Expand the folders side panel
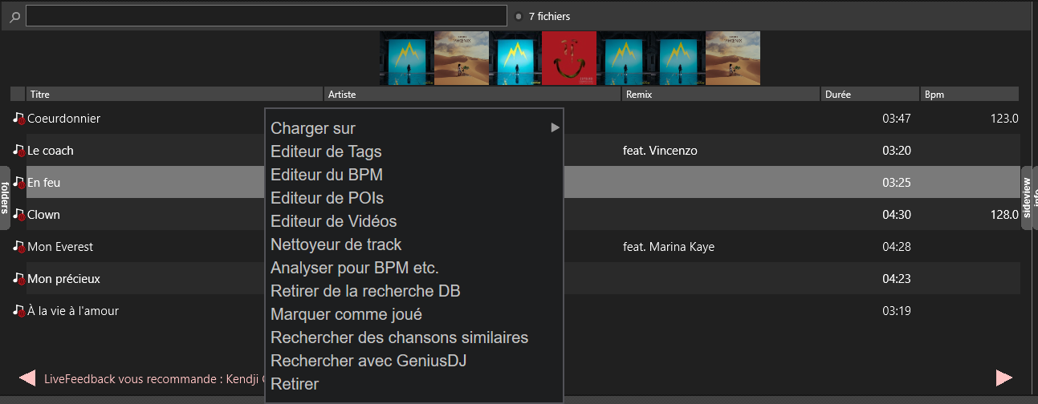This screenshot has width=1038, height=404. click(x=5, y=198)
